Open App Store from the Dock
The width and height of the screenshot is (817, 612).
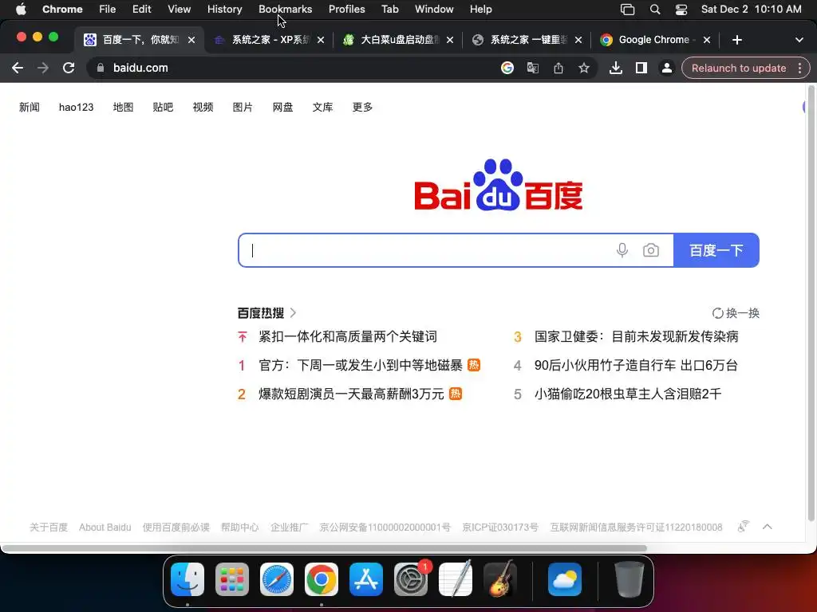point(365,579)
